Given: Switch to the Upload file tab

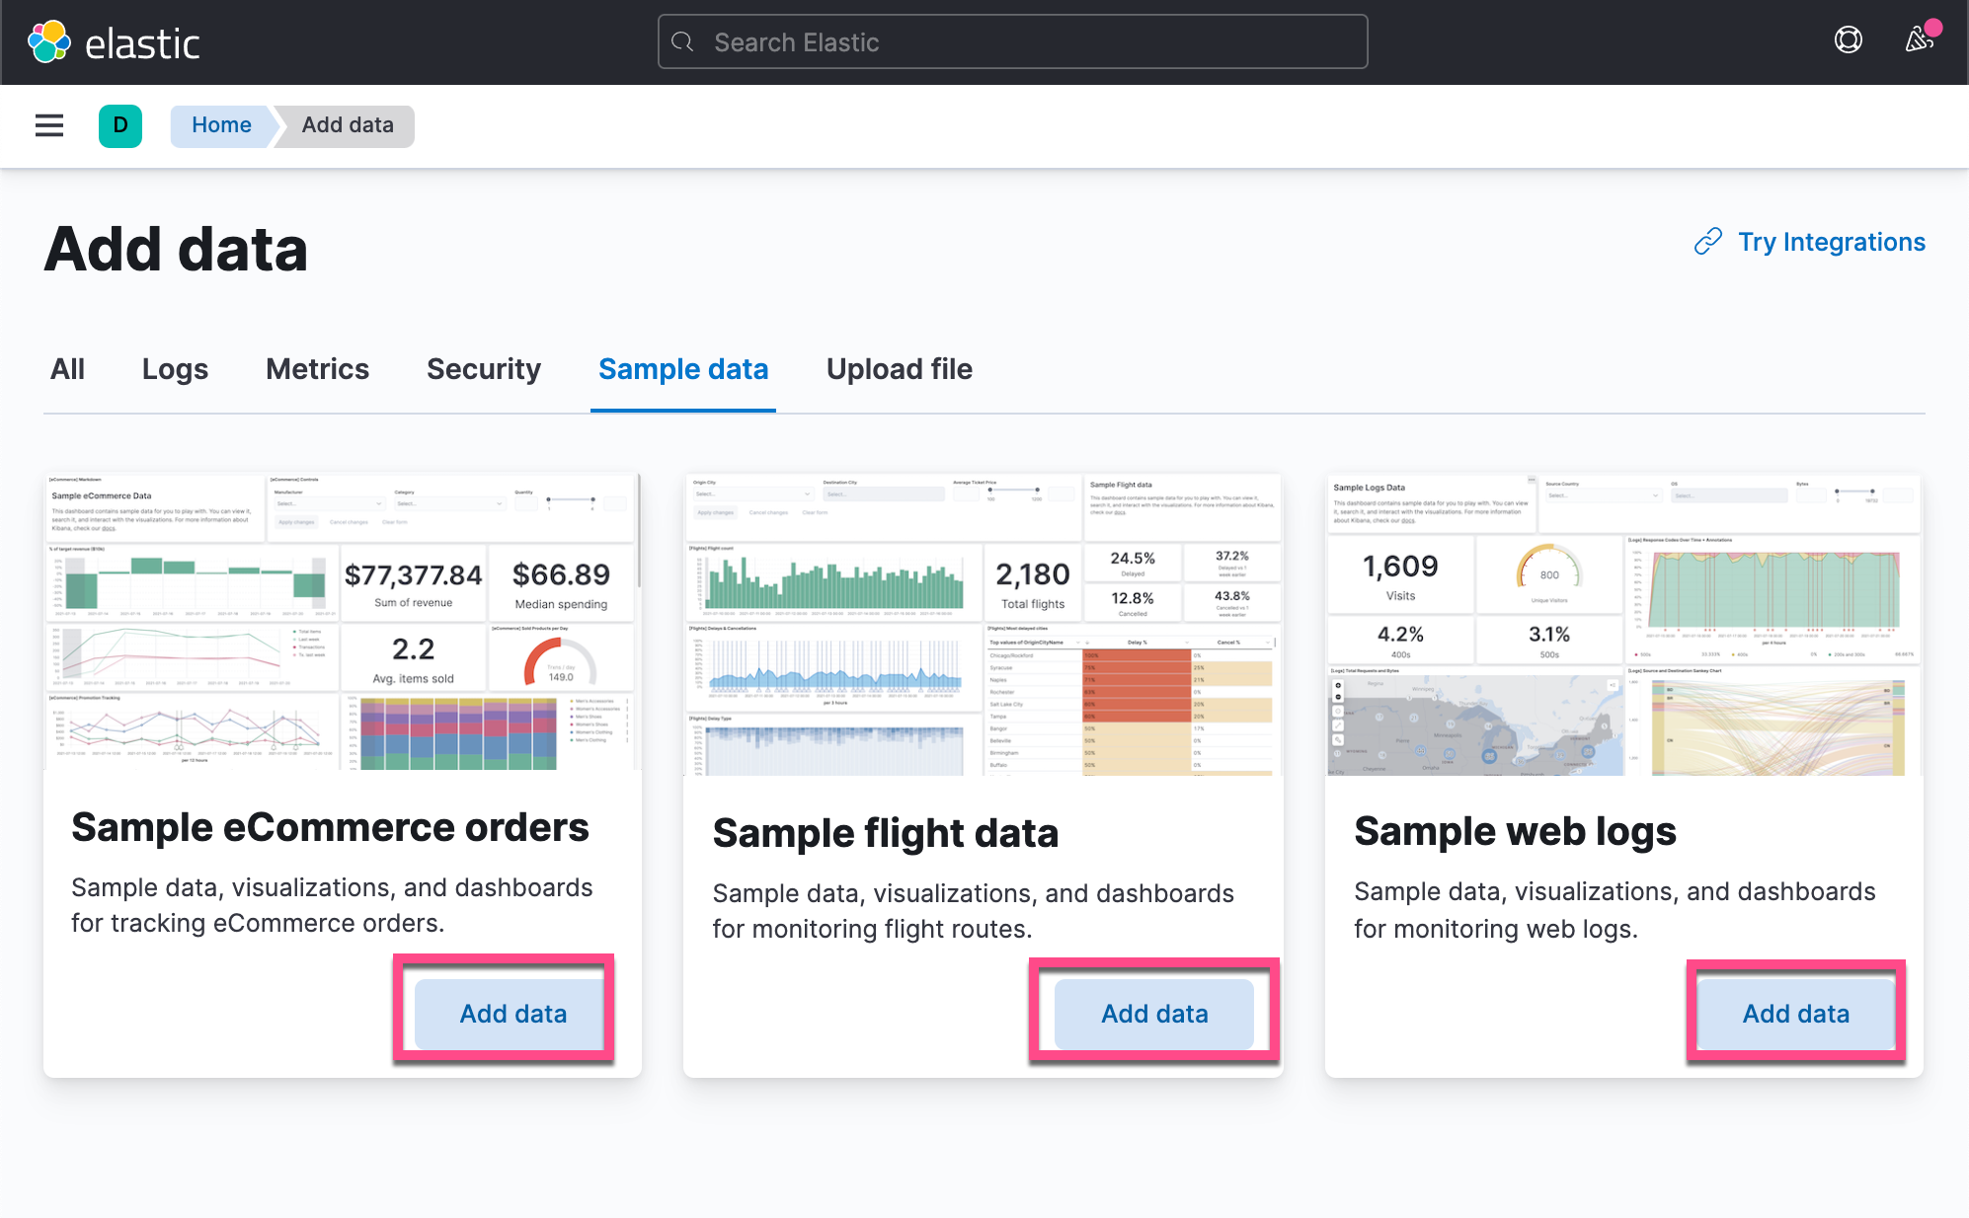Looking at the screenshot, I should tap(899, 369).
